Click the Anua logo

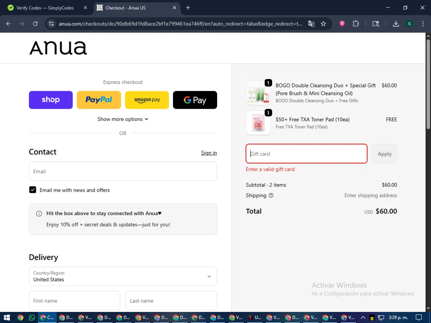coord(58,48)
